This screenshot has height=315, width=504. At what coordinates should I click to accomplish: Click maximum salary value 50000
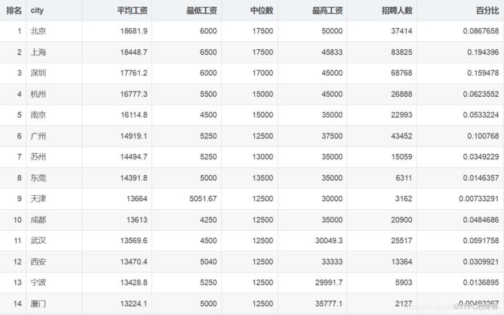(x=332, y=31)
